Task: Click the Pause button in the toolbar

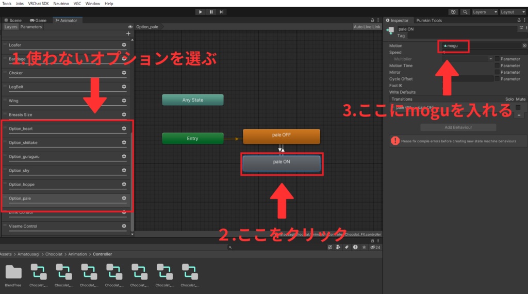Action: pos(211,12)
